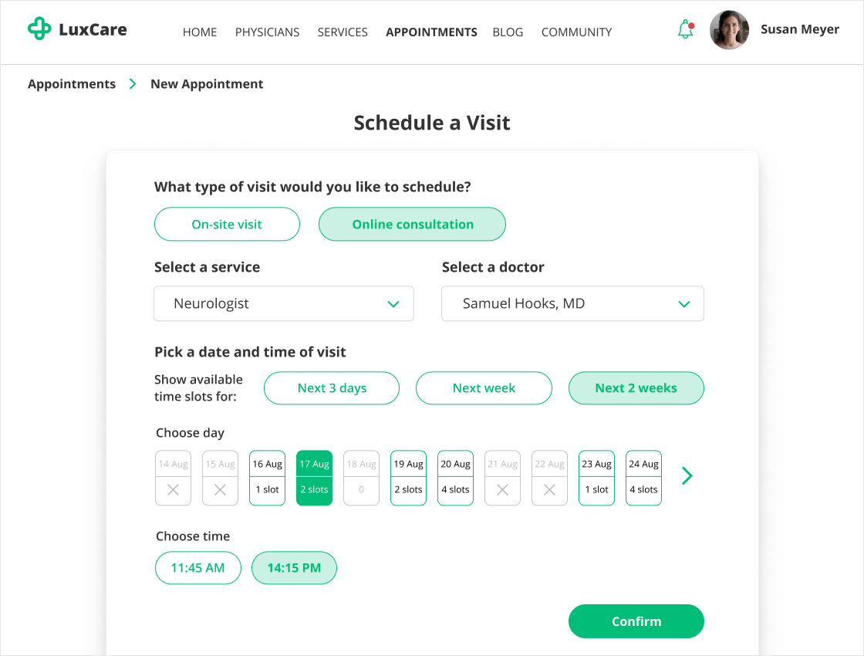Expand the Neurologist service dropdown
Screen dimensions: 864x656
pyautogui.click(x=284, y=304)
